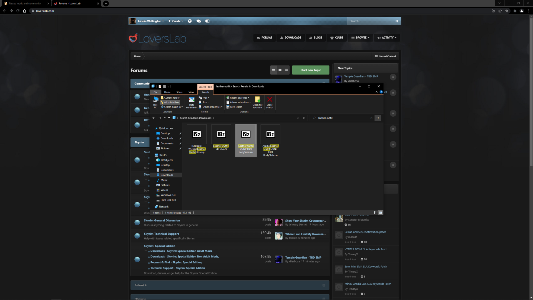Image resolution: width=533 pixels, height=300 pixels.
Task: Open the CLUBS navigation item
Action: (336, 37)
